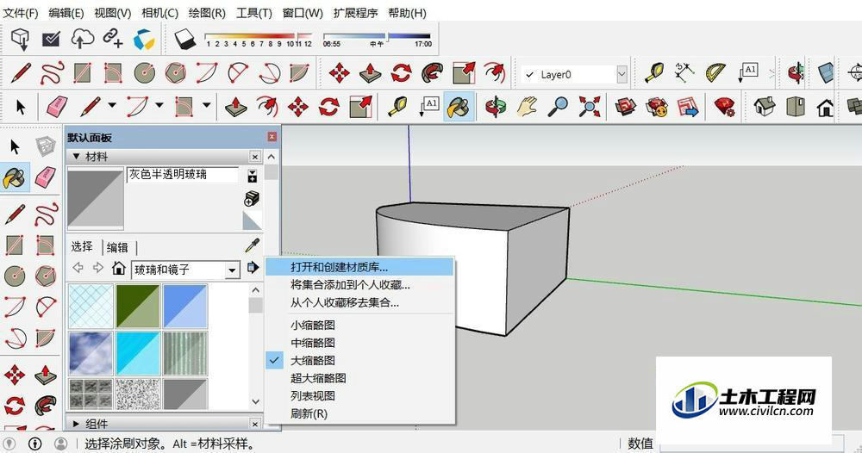Open the 相机(C) menu

pyautogui.click(x=160, y=13)
